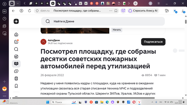Show site protection shield info
This screenshot has width=187, height=105.
[x=37, y=11]
